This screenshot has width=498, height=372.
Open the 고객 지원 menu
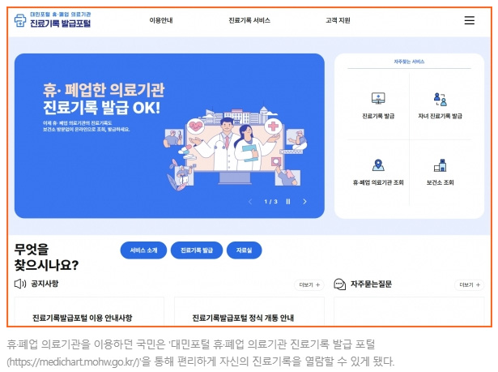click(338, 20)
